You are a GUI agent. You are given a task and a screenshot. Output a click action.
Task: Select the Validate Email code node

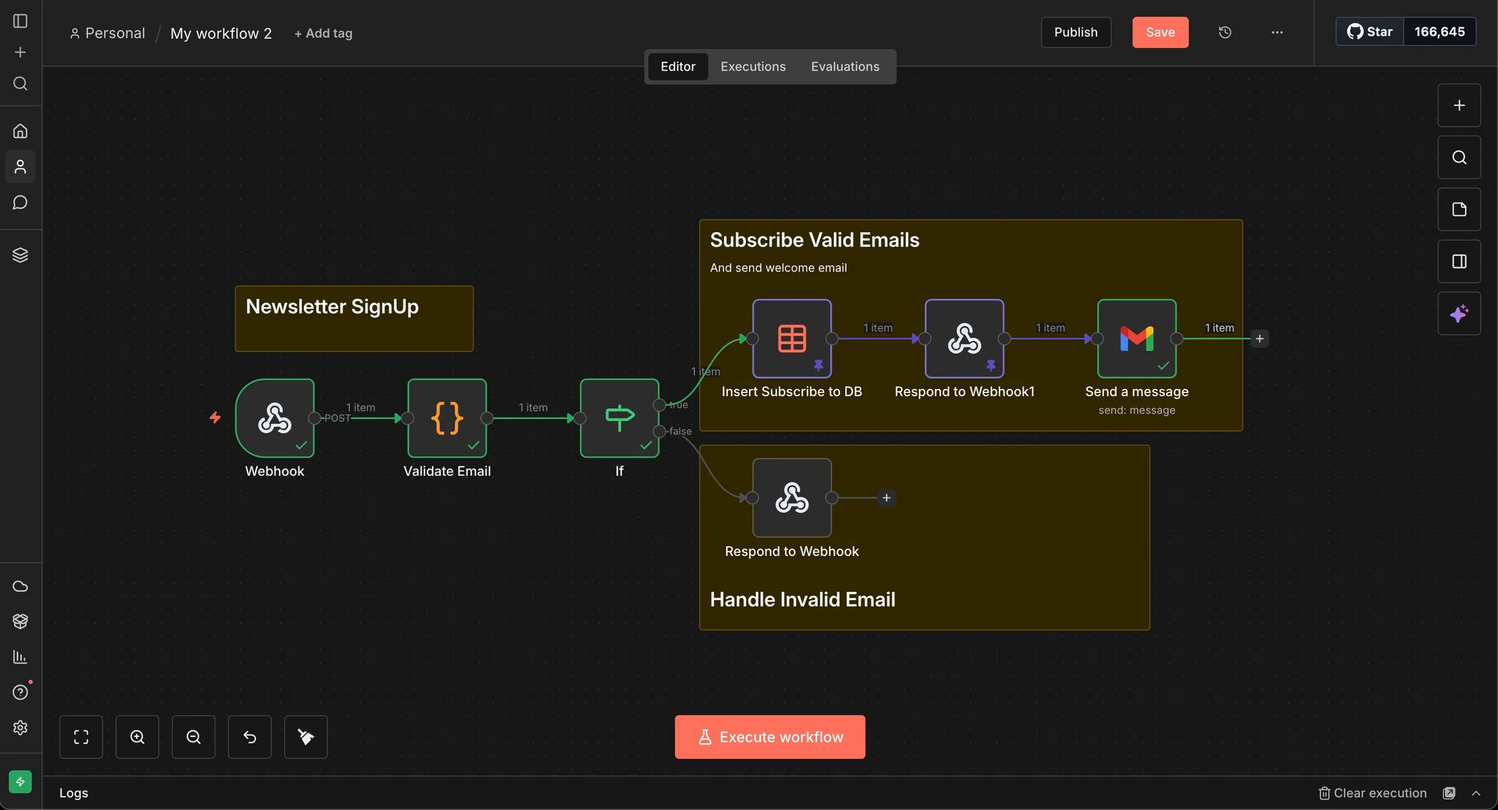click(447, 418)
